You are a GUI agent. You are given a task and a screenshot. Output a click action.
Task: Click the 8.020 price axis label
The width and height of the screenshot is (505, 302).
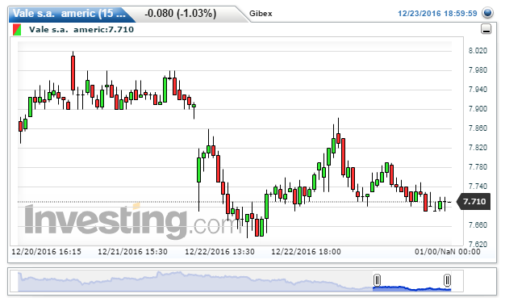tap(478, 51)
